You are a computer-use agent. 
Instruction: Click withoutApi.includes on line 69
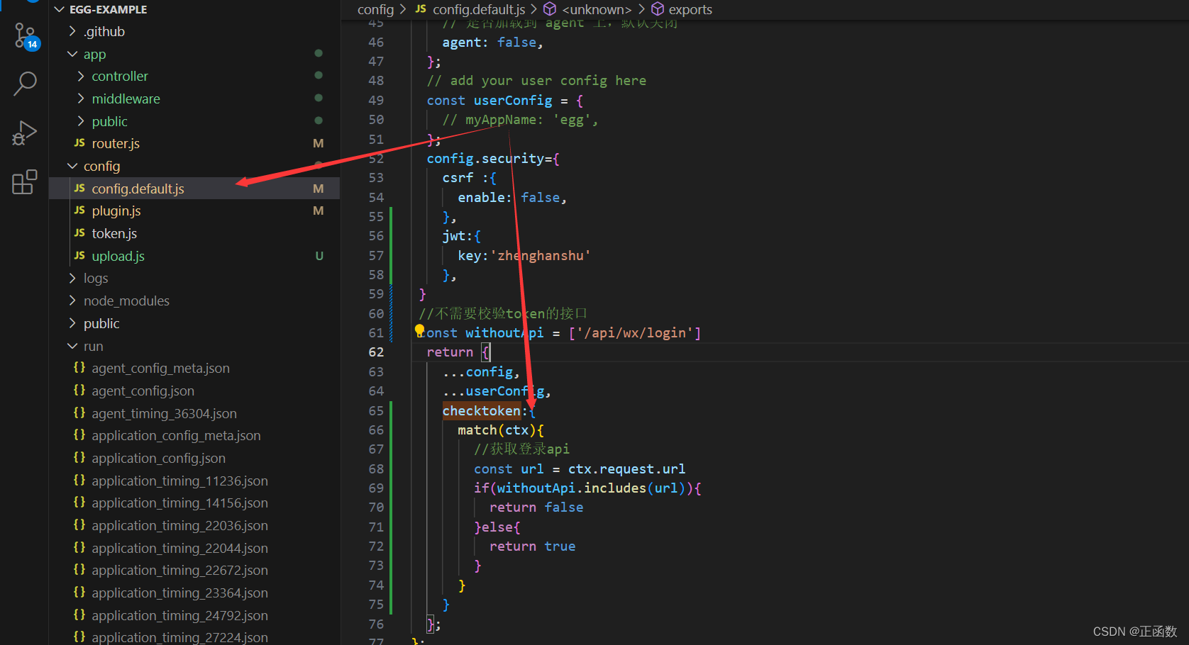click(x=571, y=488)
